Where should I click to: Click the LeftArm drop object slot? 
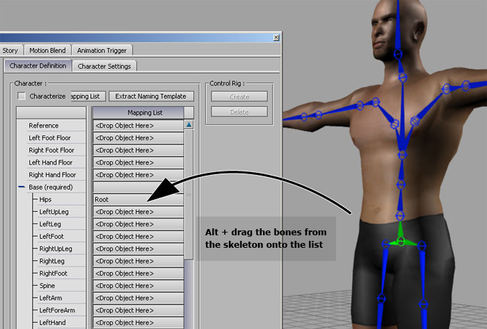pos(138,298)
